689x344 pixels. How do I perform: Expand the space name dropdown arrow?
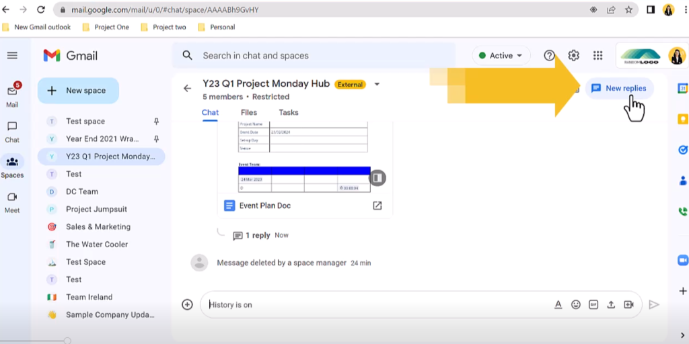click(x=377, y=84)
